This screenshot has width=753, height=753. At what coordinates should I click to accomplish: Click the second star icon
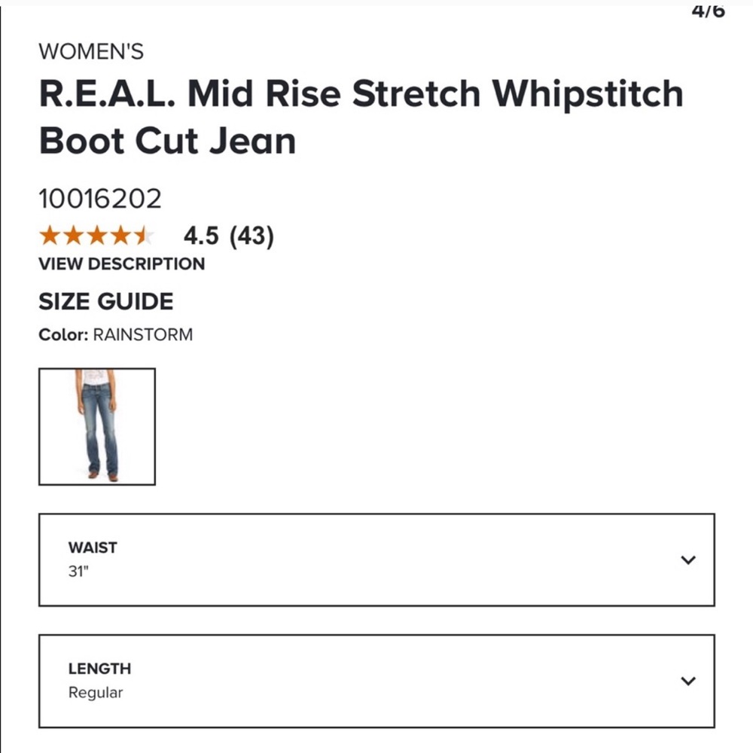73,236
